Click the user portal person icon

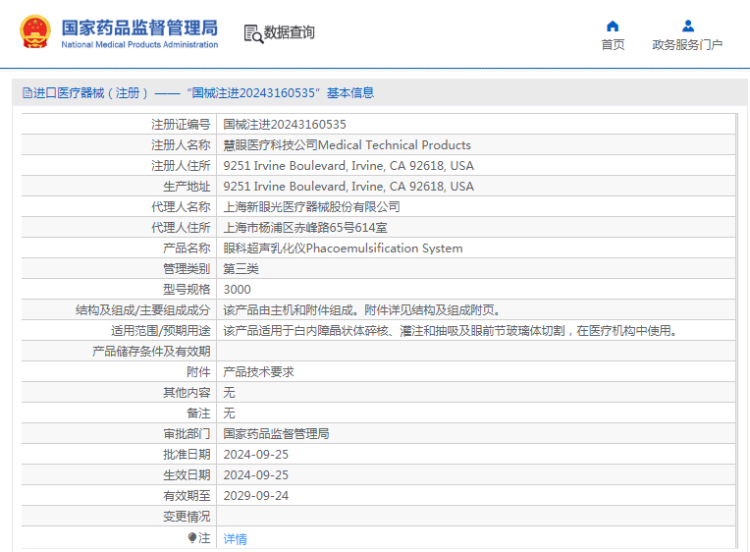point(688,26)
